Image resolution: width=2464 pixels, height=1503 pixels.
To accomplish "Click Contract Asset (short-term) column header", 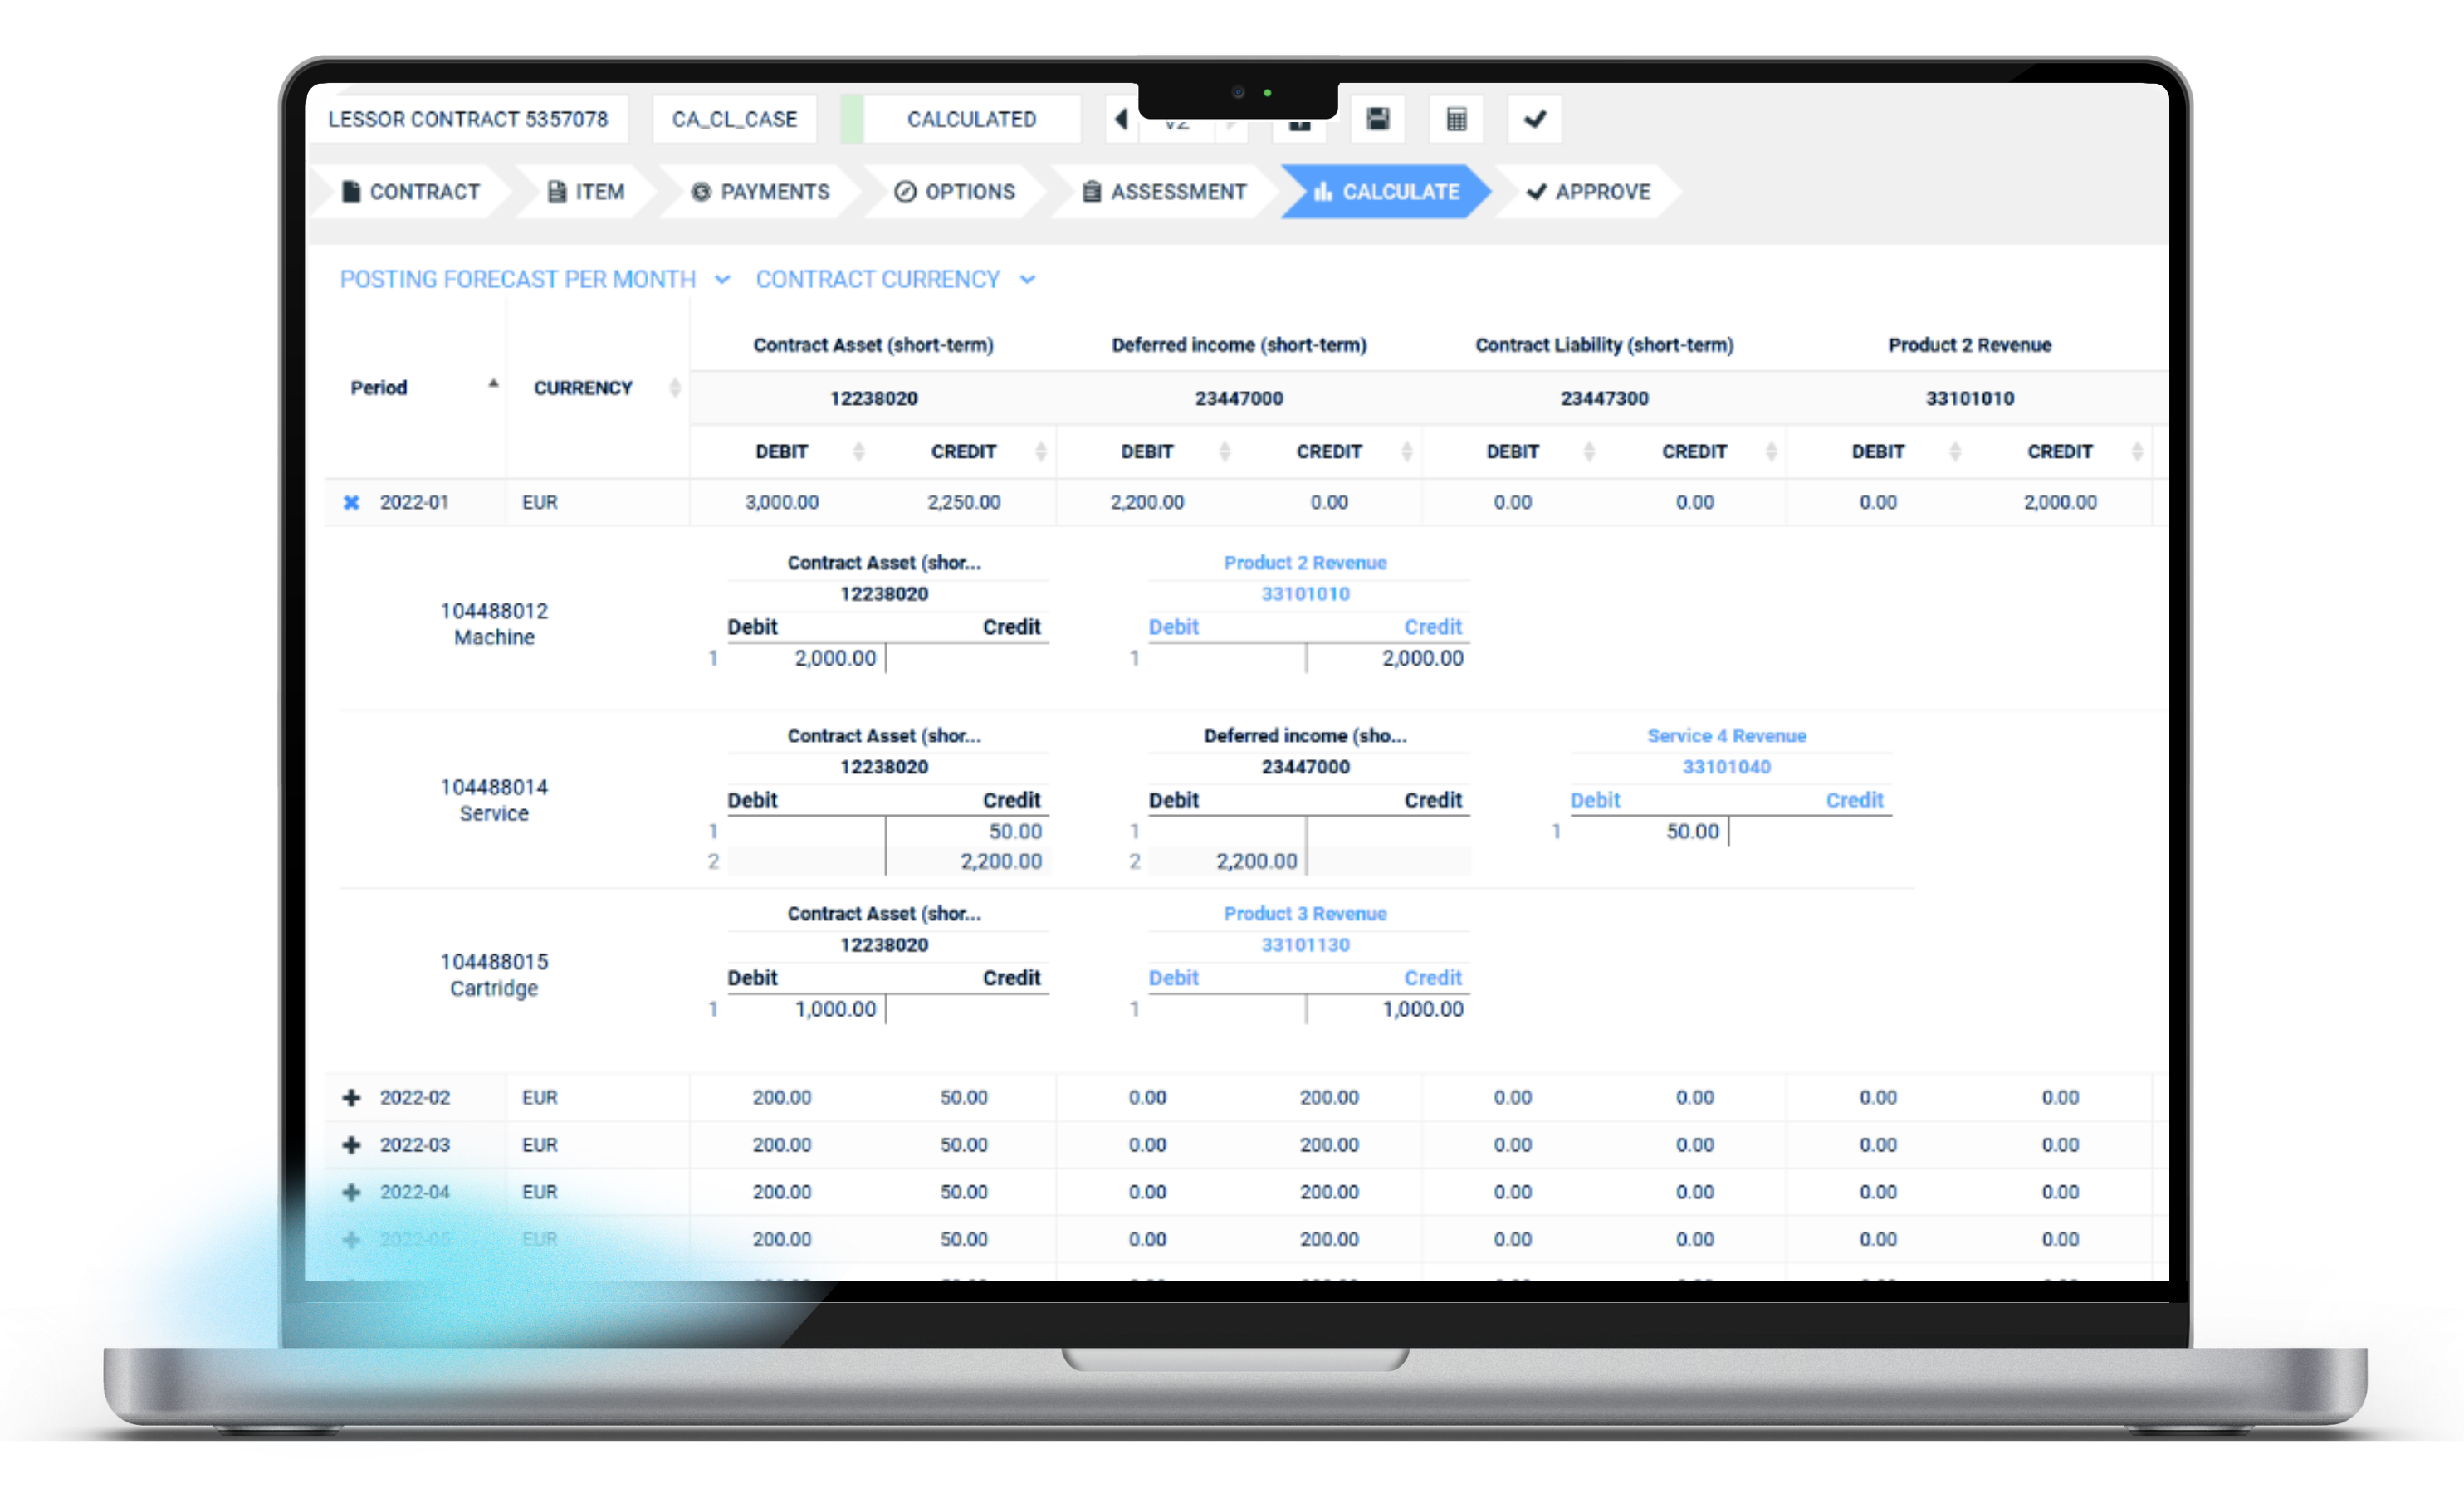I will (x=873, y=344).
